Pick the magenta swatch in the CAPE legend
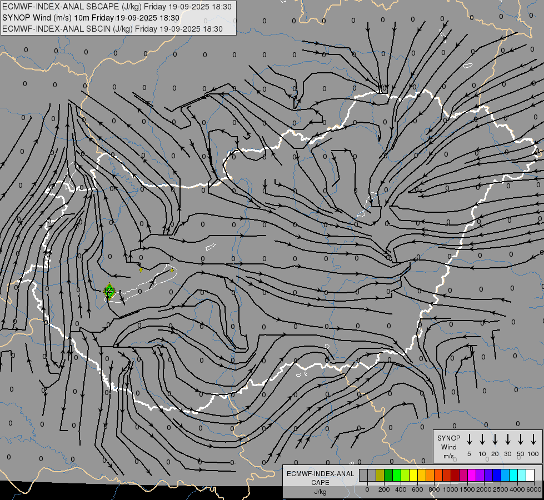This screenshot has height=500, width=544. point(472,475)
